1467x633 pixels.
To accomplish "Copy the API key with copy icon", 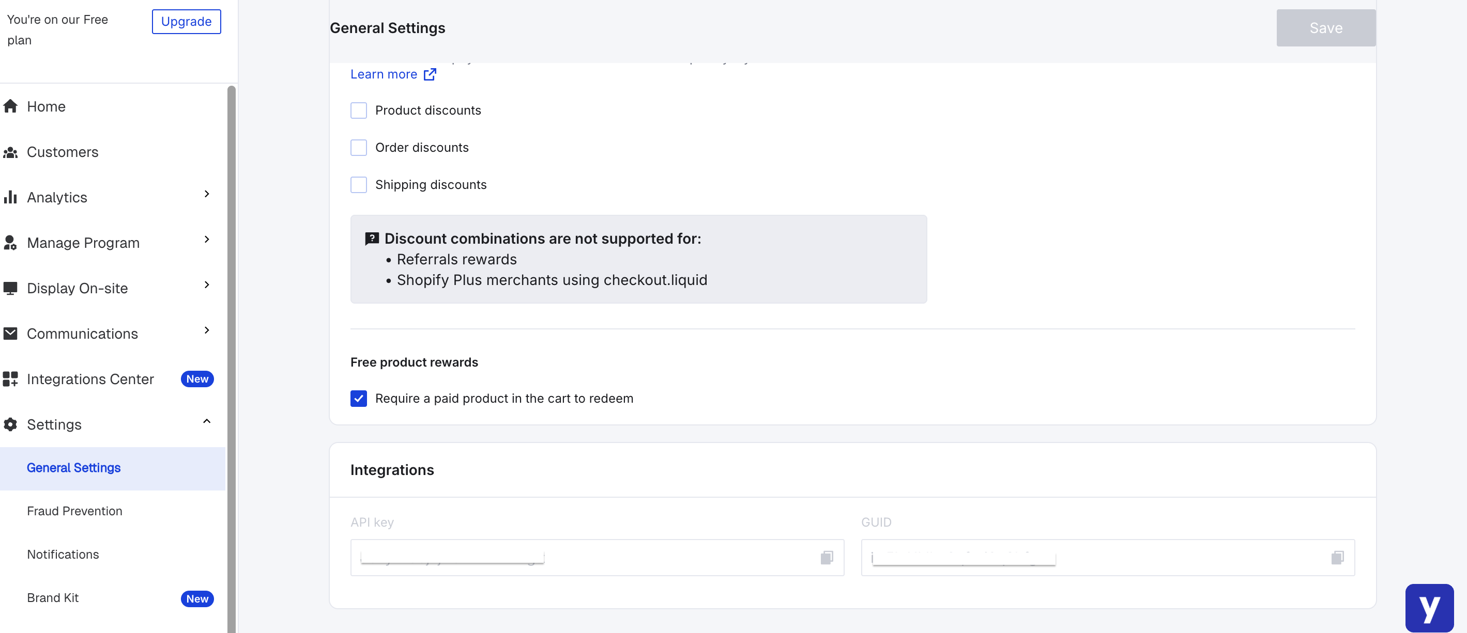I will (x=827, y=557).
